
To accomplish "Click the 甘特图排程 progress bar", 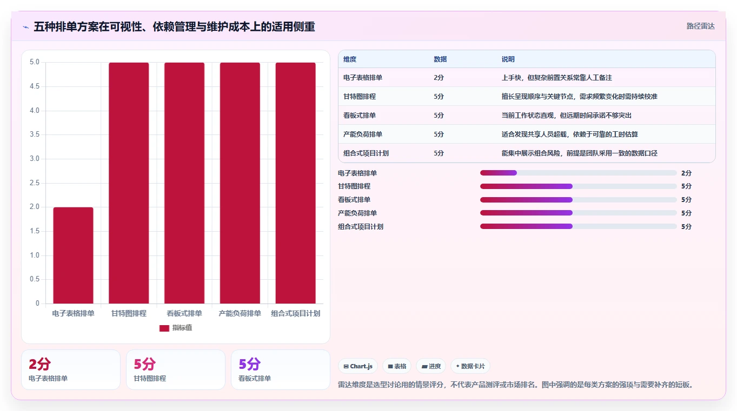I will (579, 186).
